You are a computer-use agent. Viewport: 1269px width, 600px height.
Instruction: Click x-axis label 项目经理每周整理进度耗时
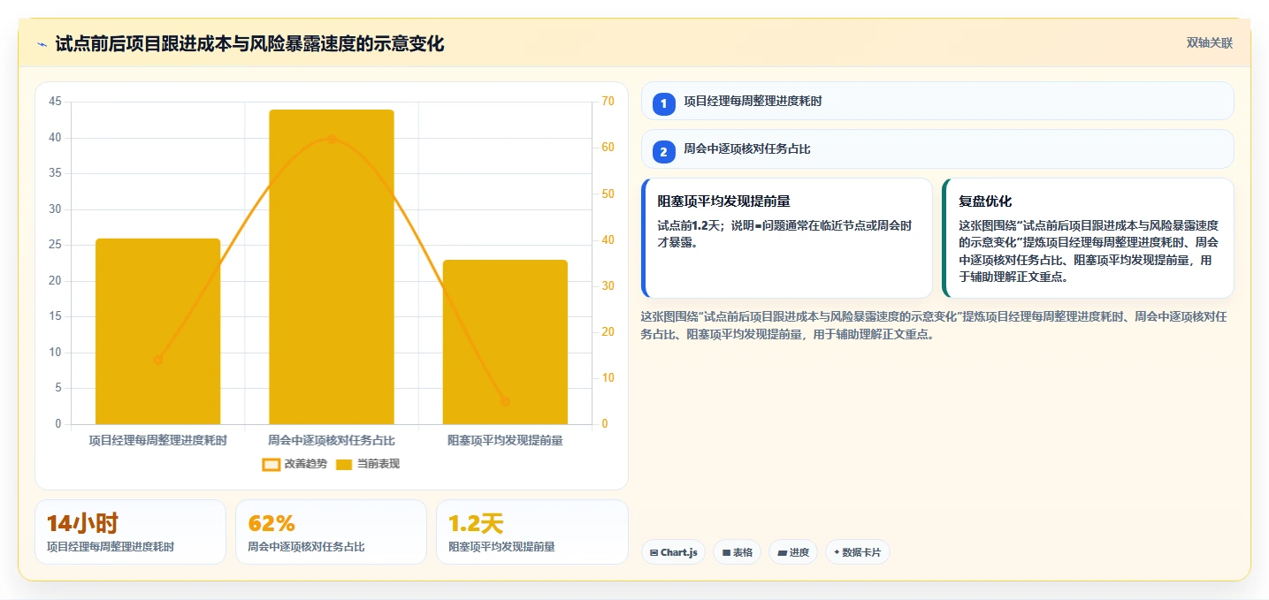pos(157,439)
